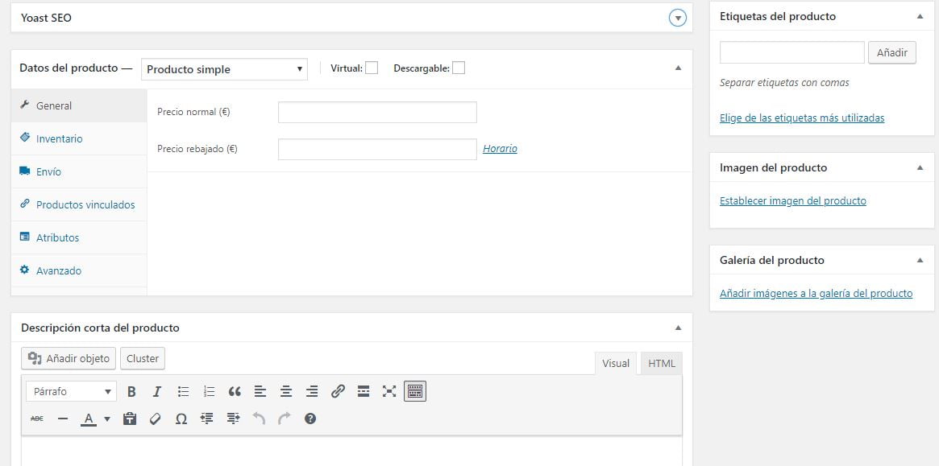Insert a link in the description

pos(338,391)
